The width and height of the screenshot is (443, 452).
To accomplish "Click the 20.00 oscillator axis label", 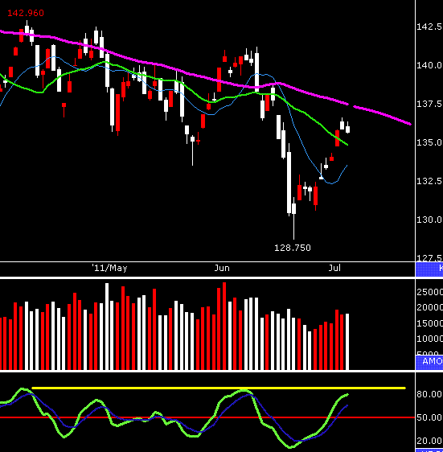I will pos(429,441).
